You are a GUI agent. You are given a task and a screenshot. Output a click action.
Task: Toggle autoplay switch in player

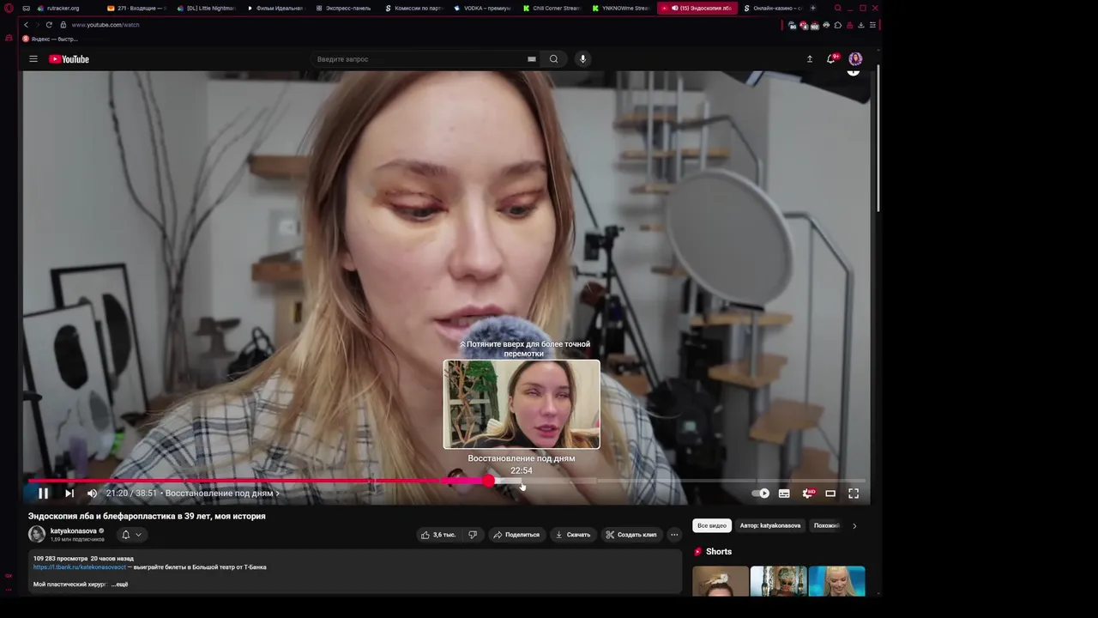click(x=761, y=494)
